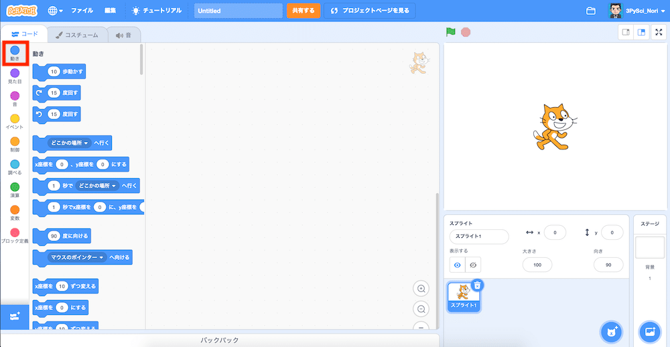Click the green flag to run
The image size is (670, 347).
point(451,32)
